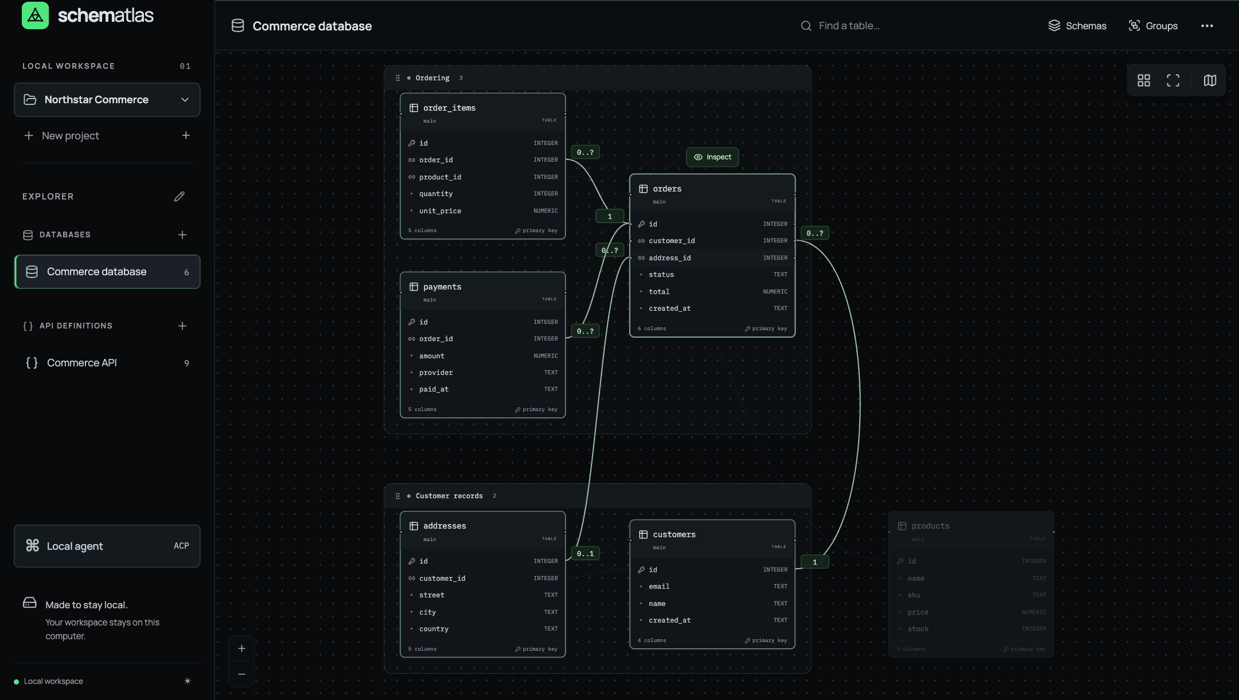Image resolution: width=1239 pixels, height=700 pixels.
Task: Click the foreign key icon of order_items product_id
Action: click(411, 177)
